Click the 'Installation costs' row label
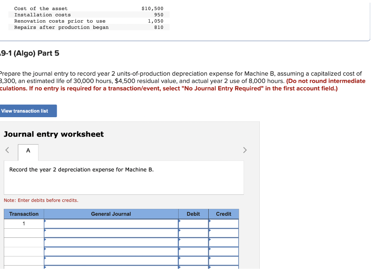Viewport: 390px width, 269px height. point(42,15)
